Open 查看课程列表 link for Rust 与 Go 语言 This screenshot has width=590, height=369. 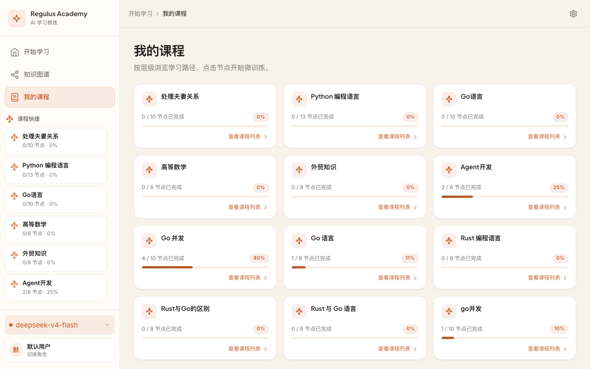(398, 349)
